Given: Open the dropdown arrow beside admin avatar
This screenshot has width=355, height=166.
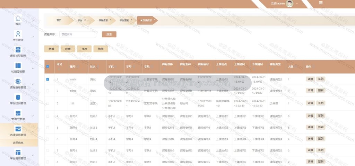Looking at the screenshot, I should 297,3.
